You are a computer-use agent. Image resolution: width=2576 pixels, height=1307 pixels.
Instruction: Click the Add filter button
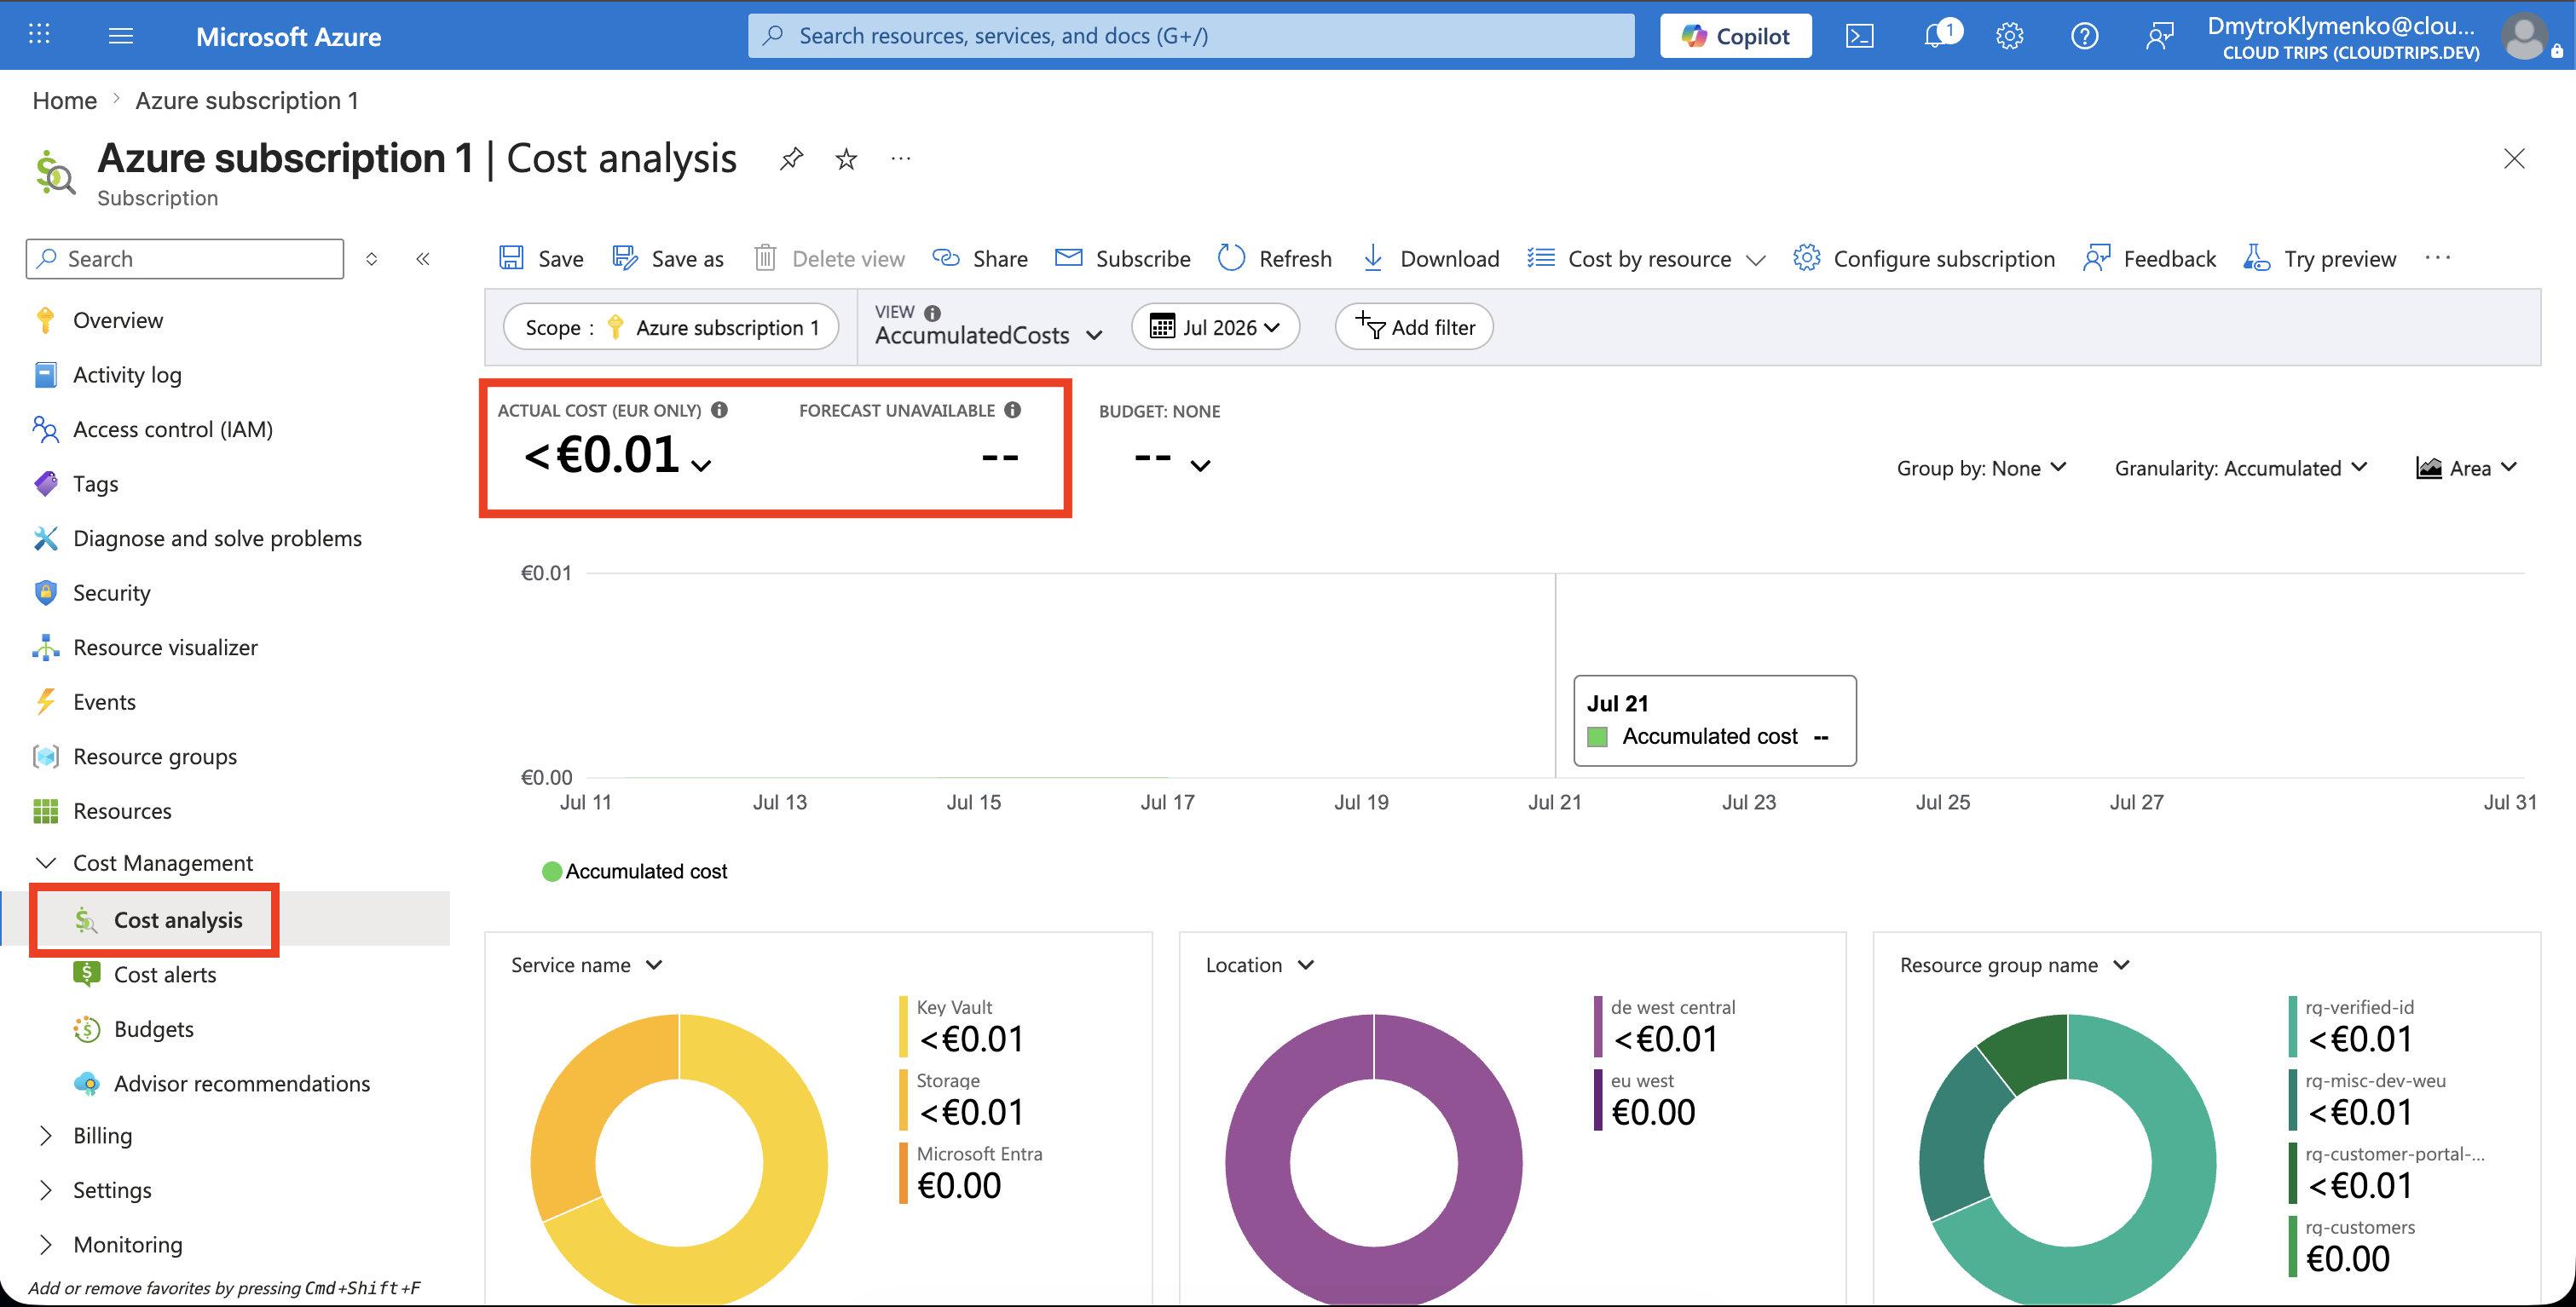pos(1414,328)
